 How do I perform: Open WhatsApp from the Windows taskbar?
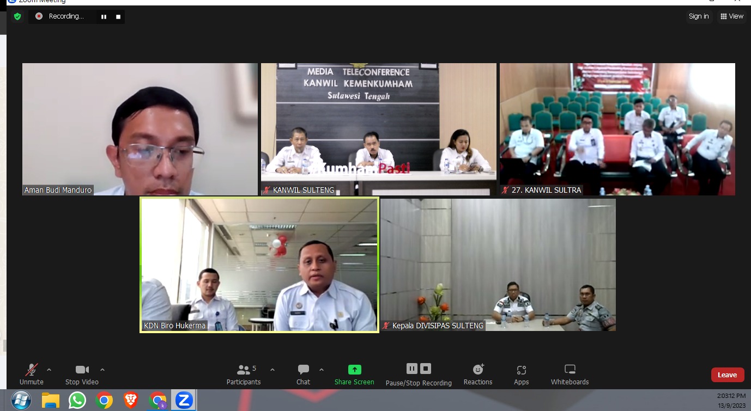(77, 401)
